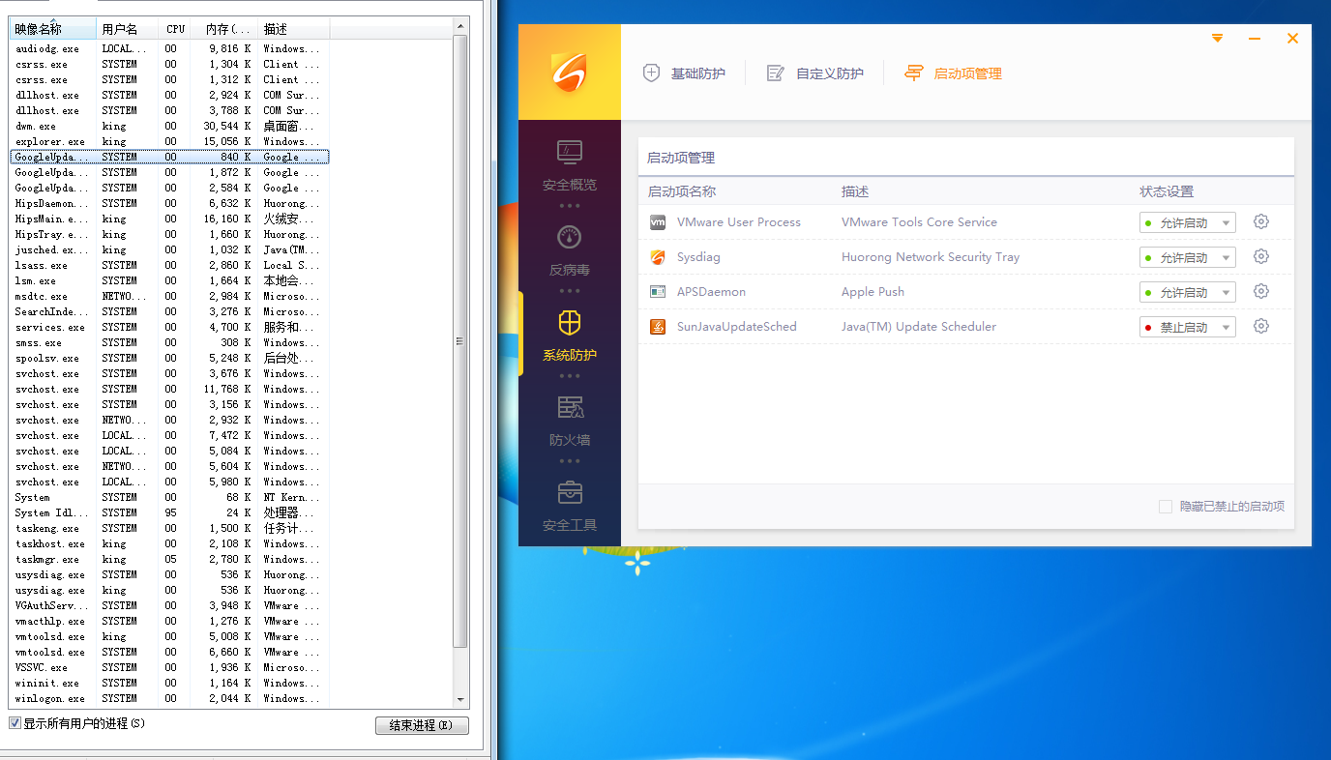
Task: Open the 安全概览 monitor icon in sidebar
Action: [x=570, y=152]
